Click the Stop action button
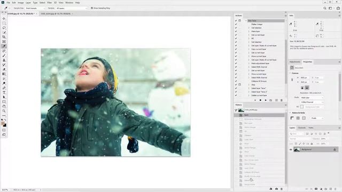The height and width of the screenshot is (192, 342). 255,100
